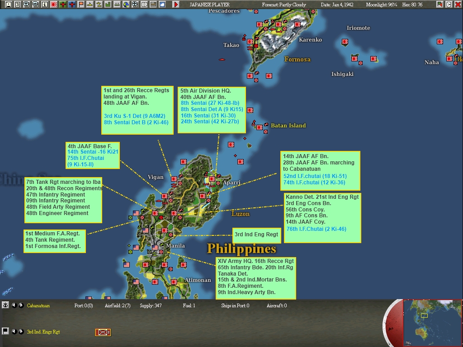Click the red play arrow end-turn button
Screen dimensions: 463x347
point(176,5)
